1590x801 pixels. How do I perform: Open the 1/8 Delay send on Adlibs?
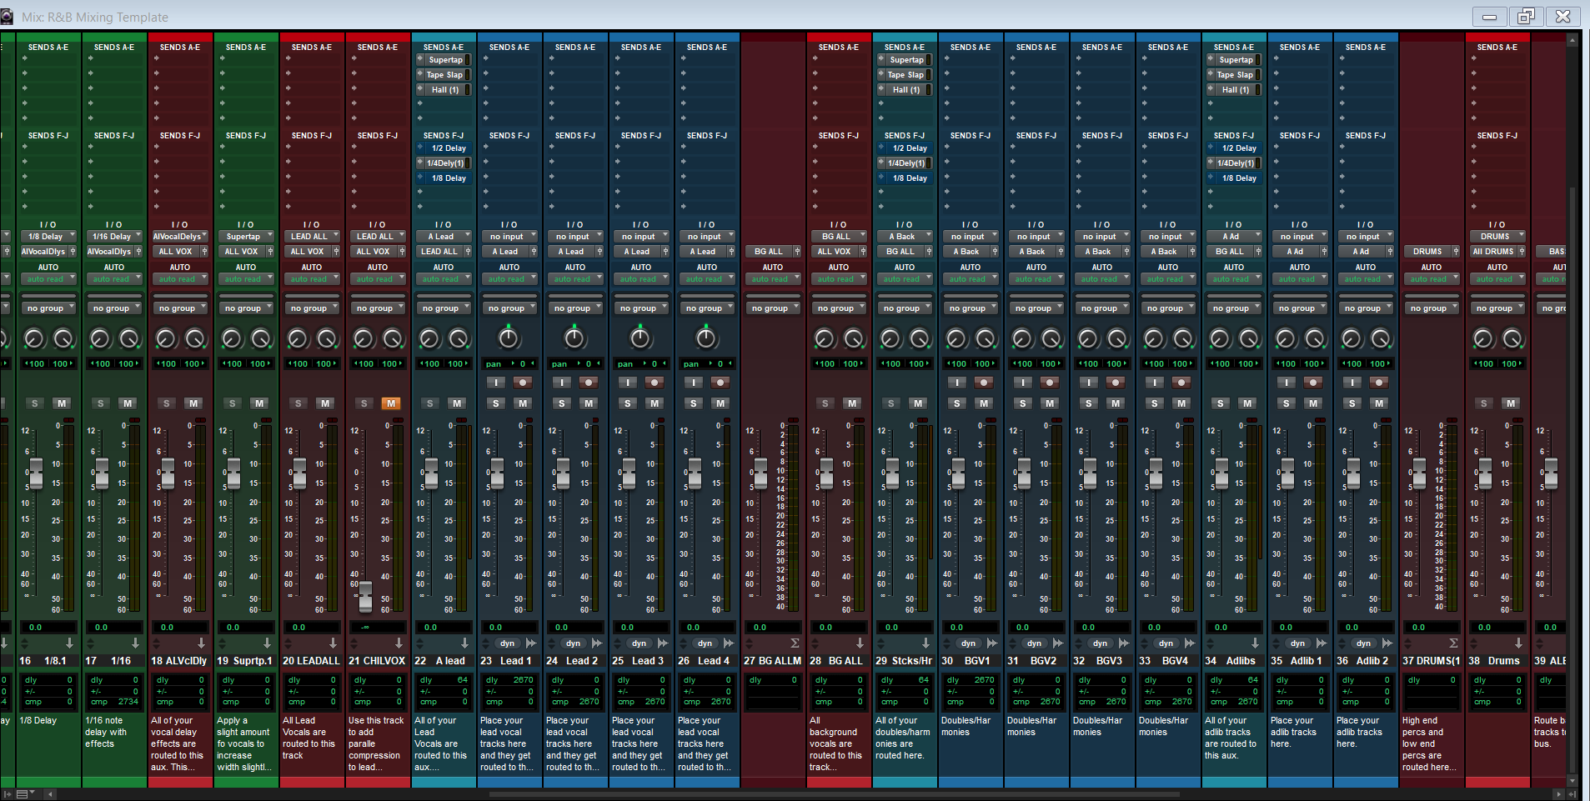[x=1238, y=178]
